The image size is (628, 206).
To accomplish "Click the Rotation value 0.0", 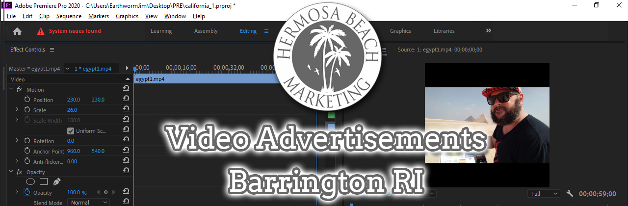I will click(x=70, y=141).
